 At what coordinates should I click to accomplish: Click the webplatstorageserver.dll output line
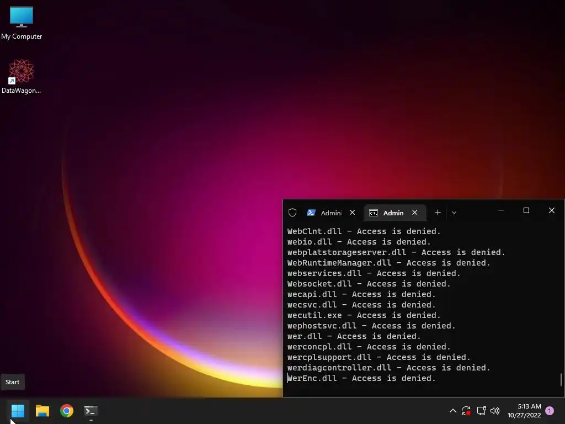pyautogui.click(x=396, y=252)
